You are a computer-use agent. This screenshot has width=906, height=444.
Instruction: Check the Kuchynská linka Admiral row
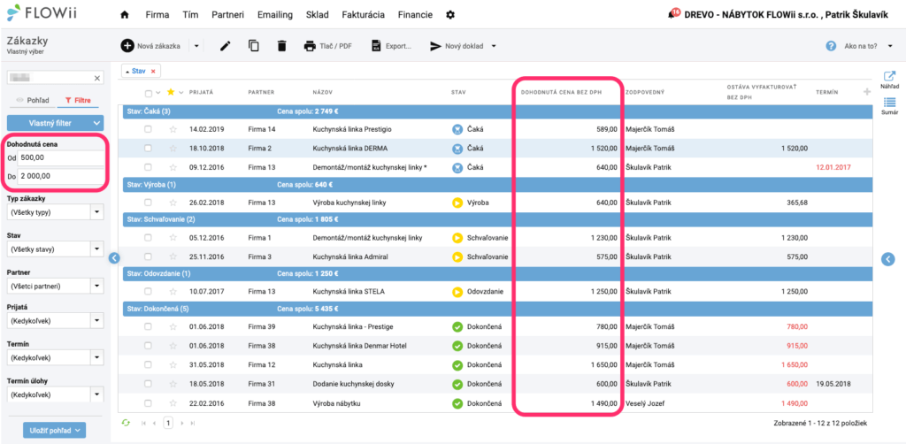coord(149,256)
